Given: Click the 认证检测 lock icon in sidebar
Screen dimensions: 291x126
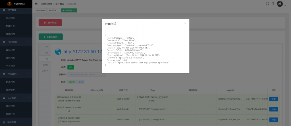Looking at the screenshot, I should 4,98.
